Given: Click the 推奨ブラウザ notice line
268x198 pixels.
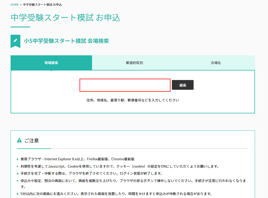Looking at the screenshot, I should click(77, 159).
